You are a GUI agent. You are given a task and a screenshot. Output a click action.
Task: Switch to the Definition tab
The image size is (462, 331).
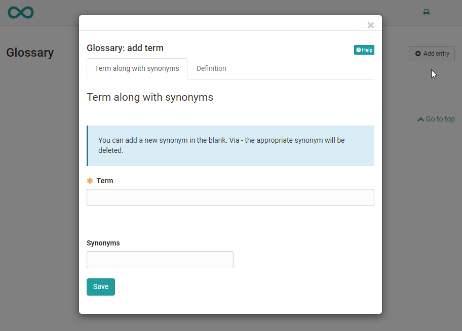(211, 69)
